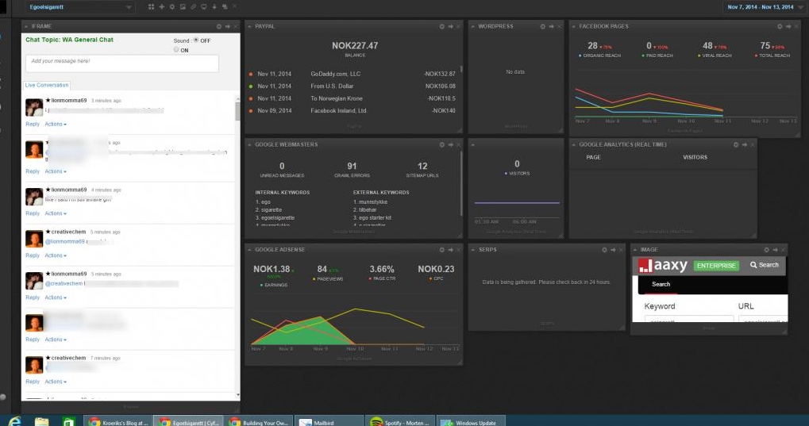Toggle the Earnings legend in AdSense
Viewport: 809px width, 426px height.
274,286
